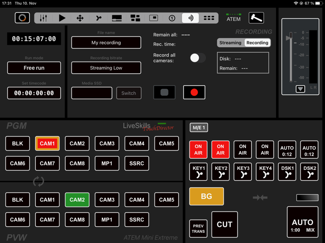Stop recording with the grey stop button

click(x=164, y=93)
